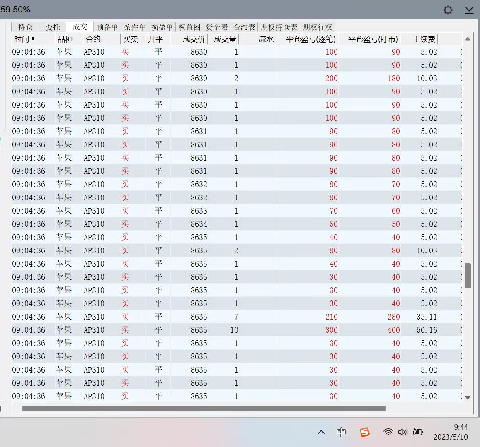Show hidden tray icons arrow
Viewport: 480px width, 447px height.
321,432
